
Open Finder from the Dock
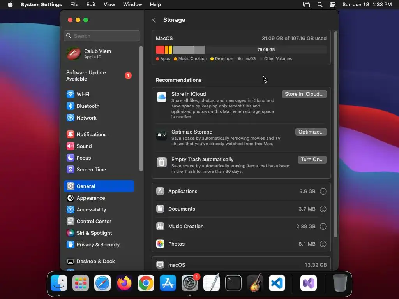(59, 283)
